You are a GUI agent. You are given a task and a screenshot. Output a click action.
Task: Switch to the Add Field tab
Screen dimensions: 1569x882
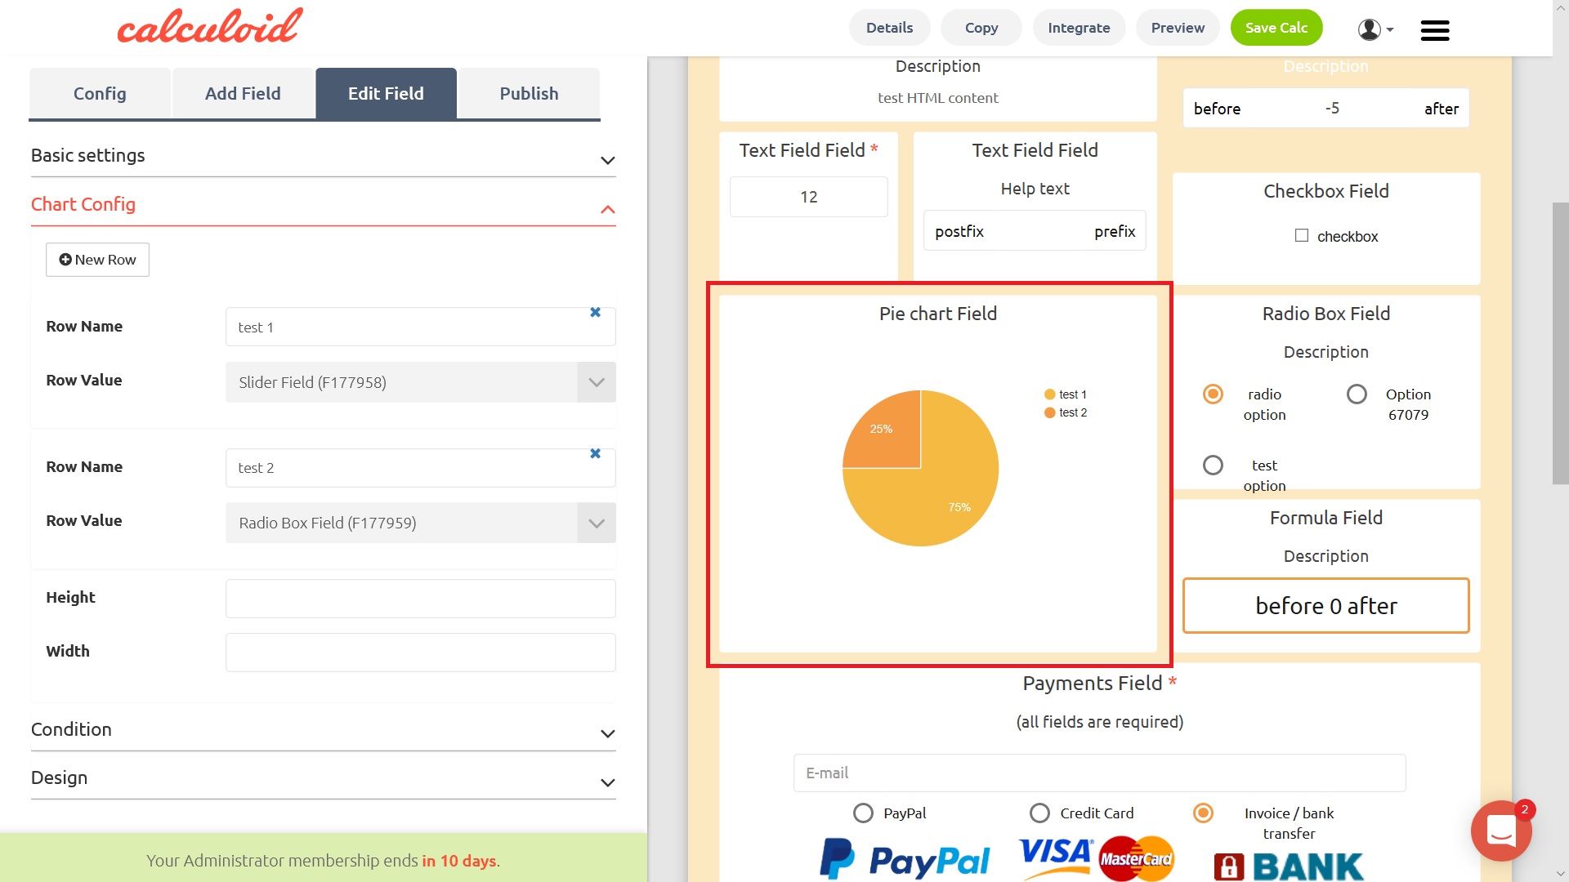243,94
